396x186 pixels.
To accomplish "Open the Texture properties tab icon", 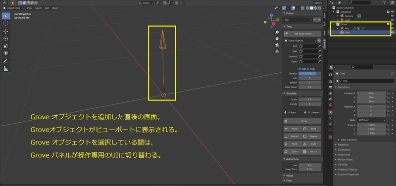I will point(331,137).
